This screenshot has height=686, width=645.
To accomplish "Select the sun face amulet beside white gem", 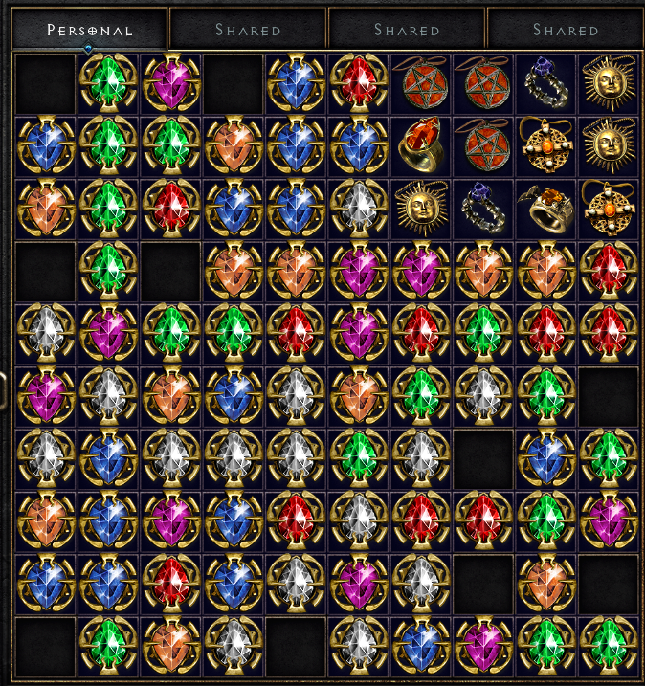I will [421, 208].
